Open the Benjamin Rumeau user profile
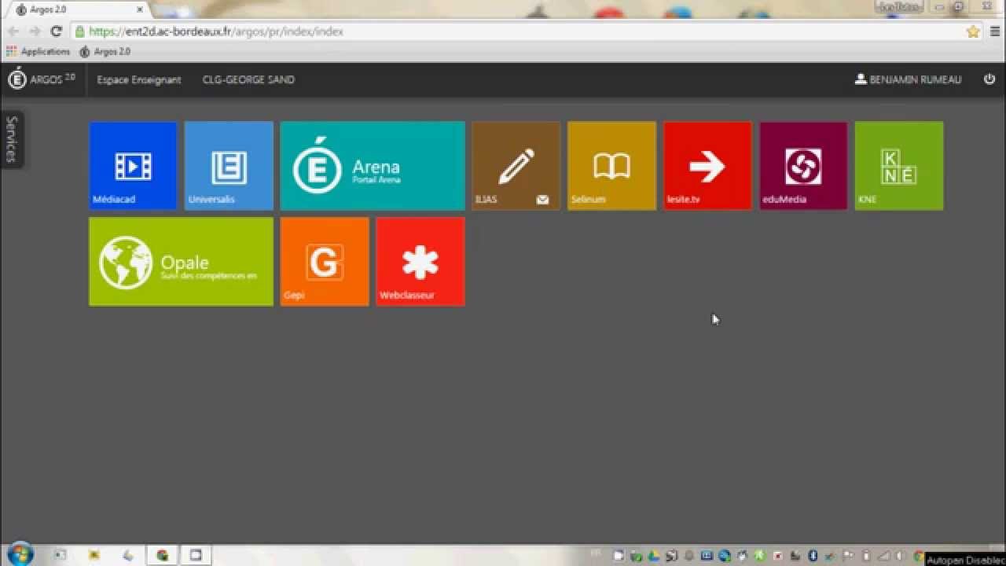 click(x=908, y=79)
